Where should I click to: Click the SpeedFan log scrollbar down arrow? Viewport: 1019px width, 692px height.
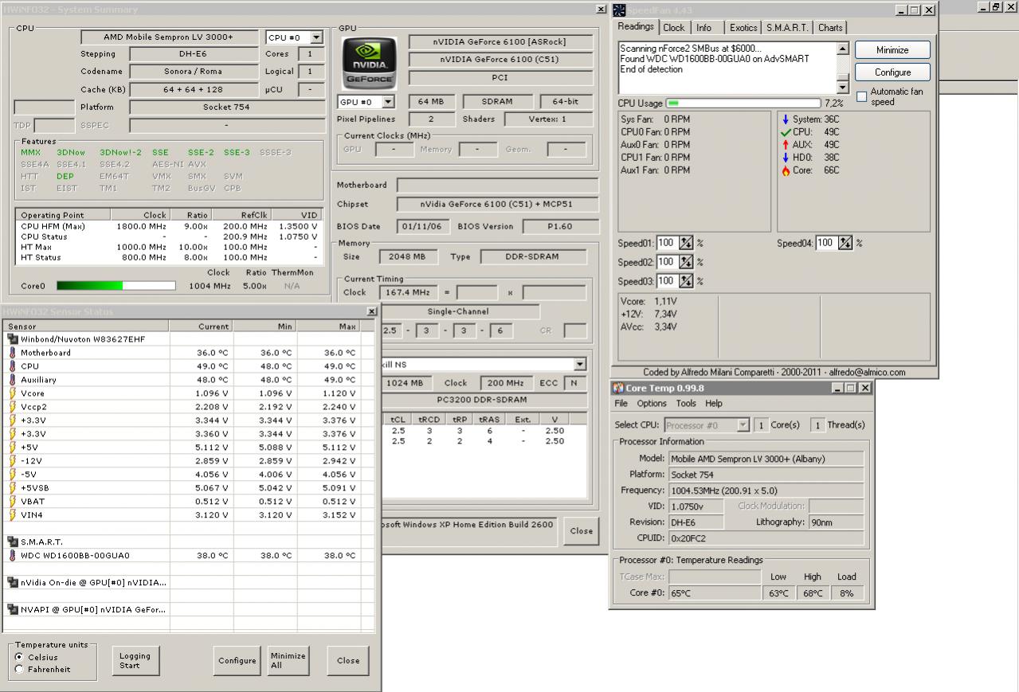click(x=843, y=87)
